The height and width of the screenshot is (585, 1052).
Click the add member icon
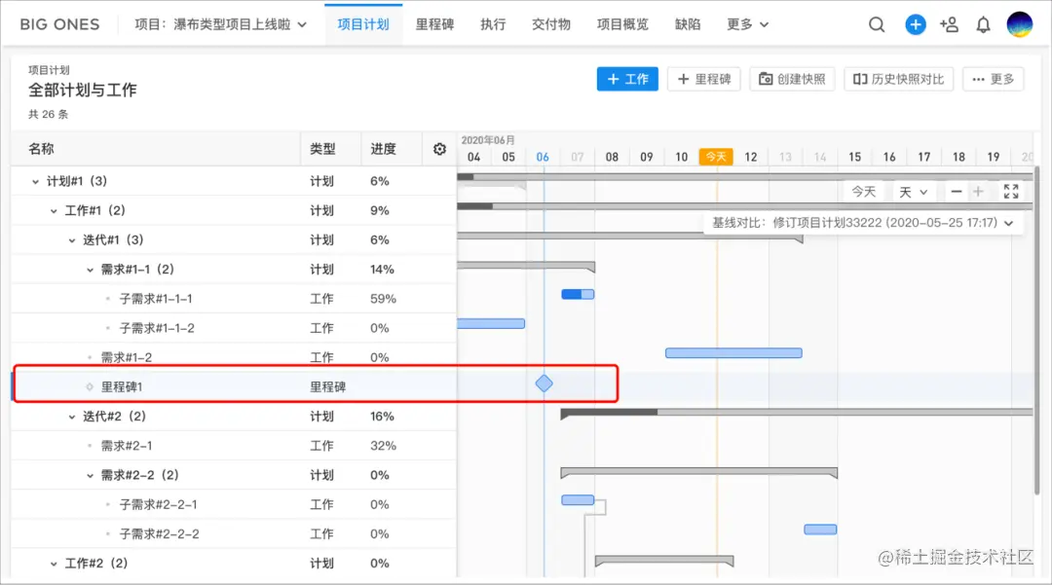(949, 25)
